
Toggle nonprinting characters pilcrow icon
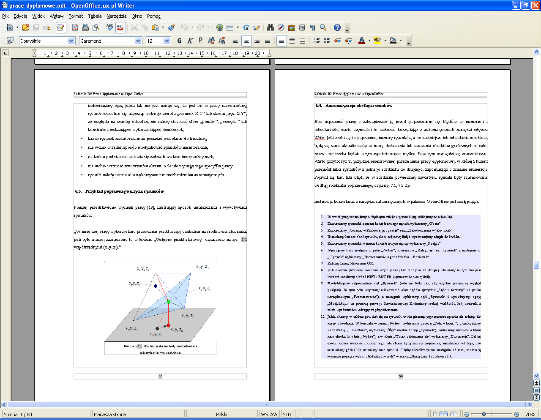pos(313,27)
